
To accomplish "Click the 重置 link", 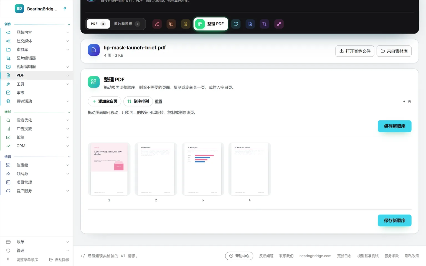I will (158, 101).
